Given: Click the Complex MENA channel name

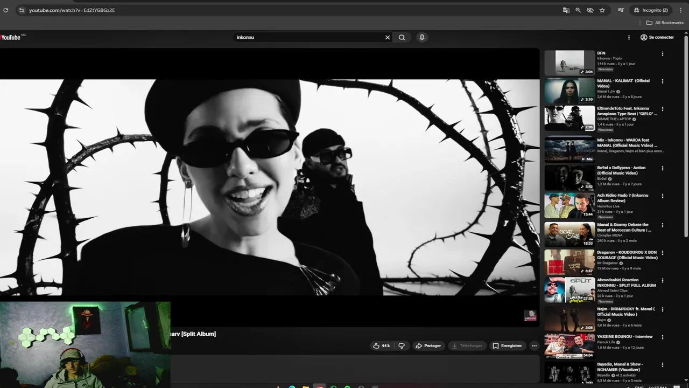Looking at the screenshot, I should coord(609,235).
